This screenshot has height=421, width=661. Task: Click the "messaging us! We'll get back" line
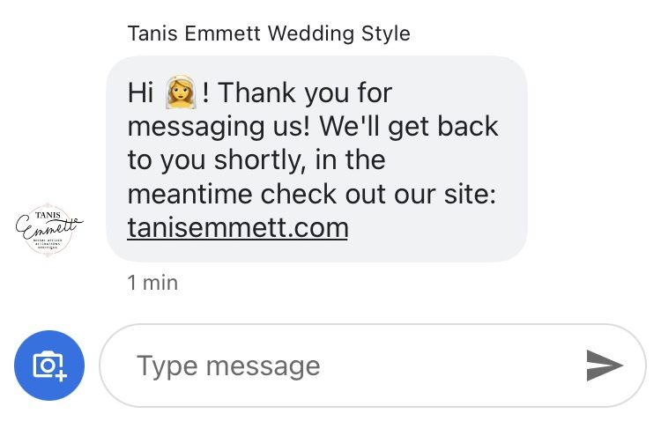313,126
